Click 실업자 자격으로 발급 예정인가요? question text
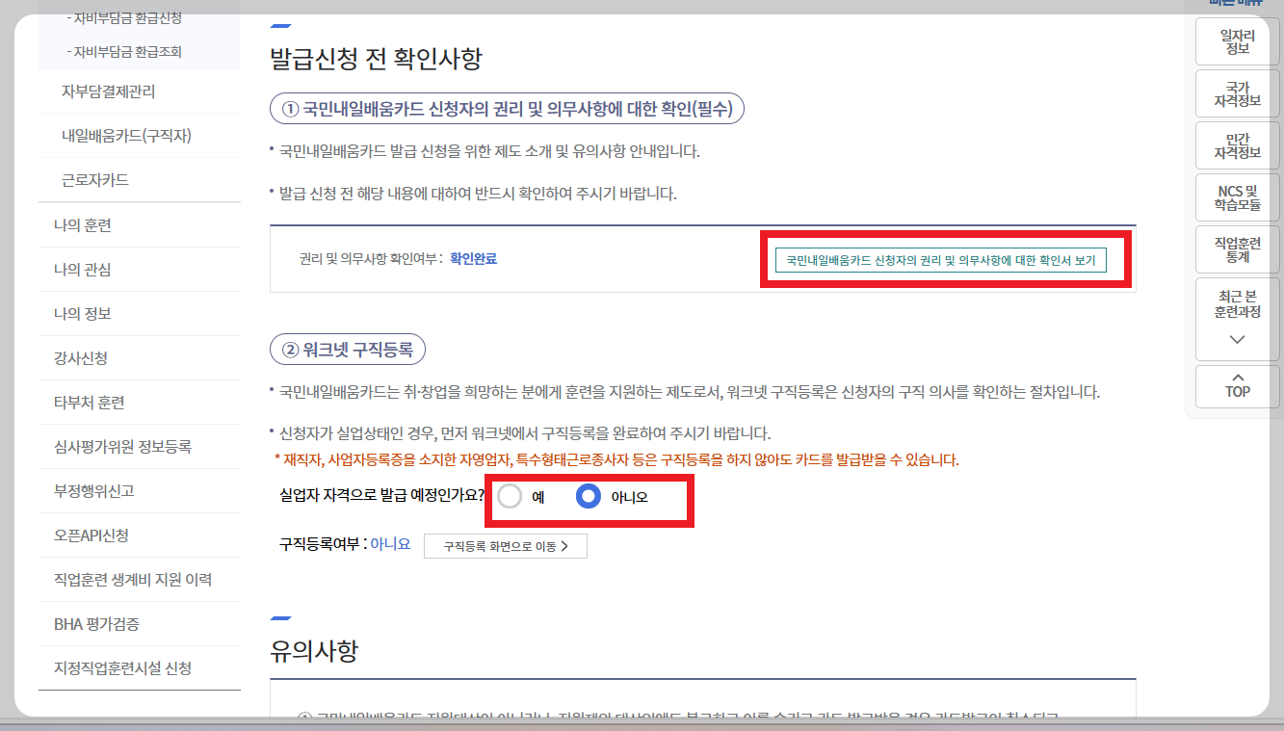The width and height of the screenshot is (1284, 731). pos(381,497)
